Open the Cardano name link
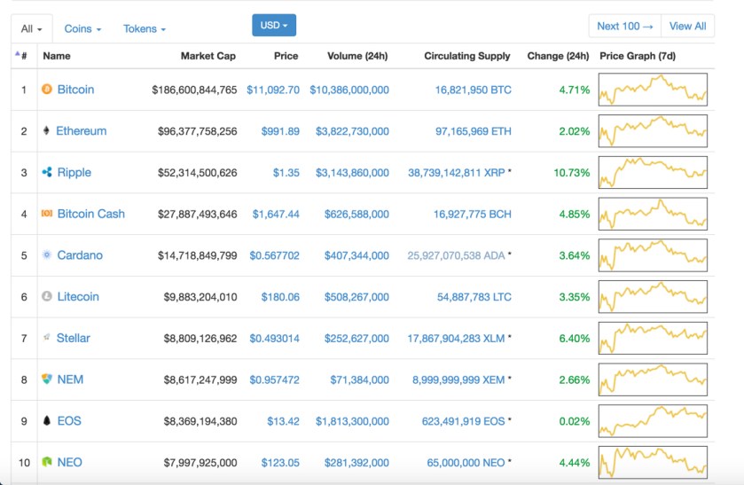Screen dimensions: 744x485 tap(80, 254)
